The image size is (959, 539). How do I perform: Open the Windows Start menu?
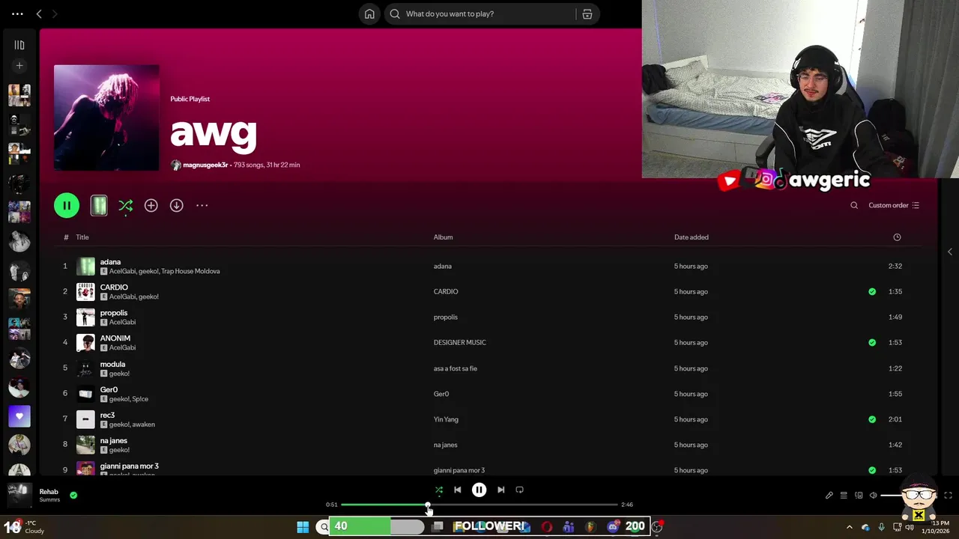[x=303, y=527]
